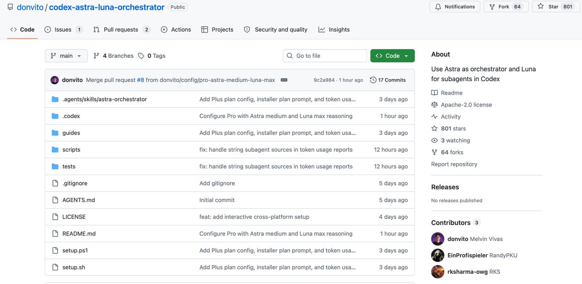The image size is (582, 284).
Task: Click the guides folder icon
Action: (55, 133)
